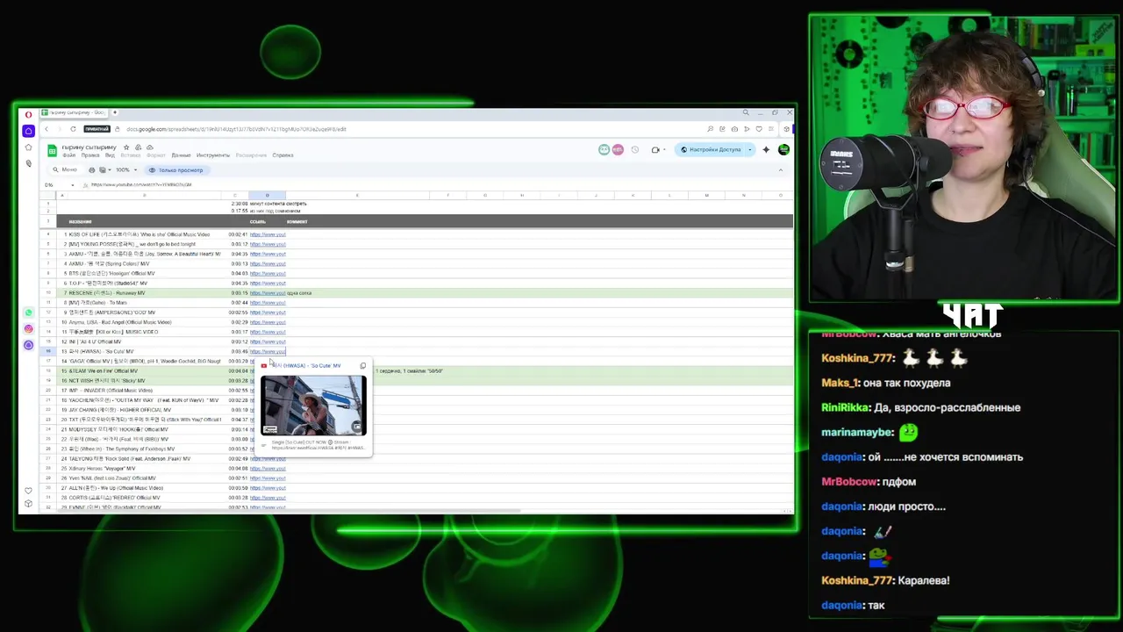
Task: Open the Файл menu
Action: pos(68,155)
